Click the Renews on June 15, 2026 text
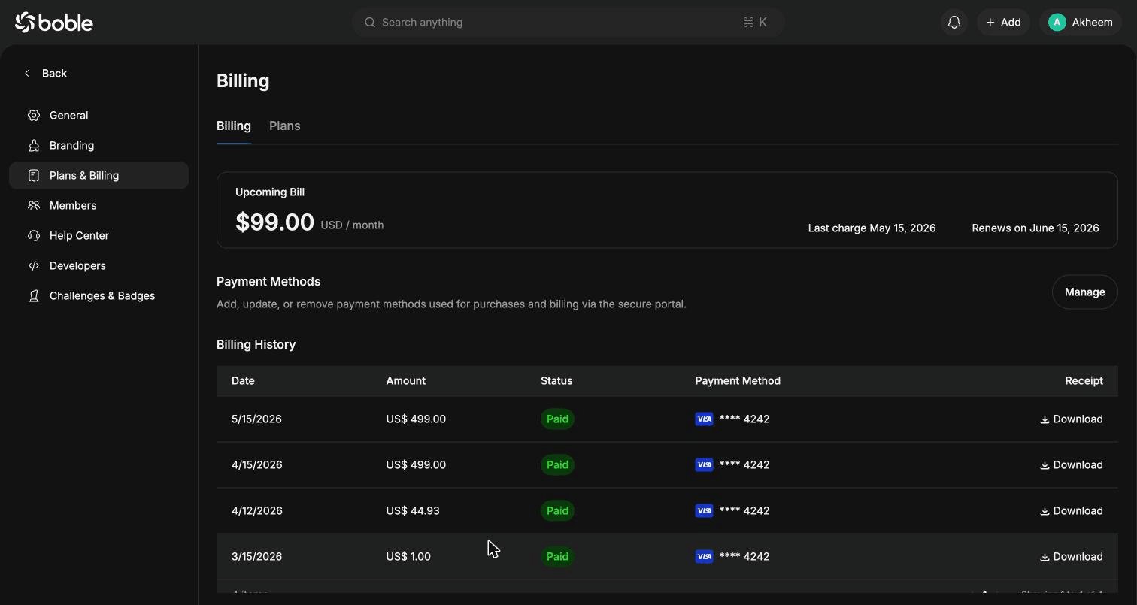The image size is (1137, 605). pyautogui.click(x=1035, y=228)
